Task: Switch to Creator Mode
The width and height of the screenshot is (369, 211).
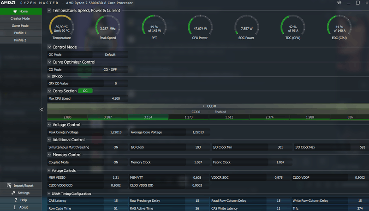Action: [x=21, y=18]
